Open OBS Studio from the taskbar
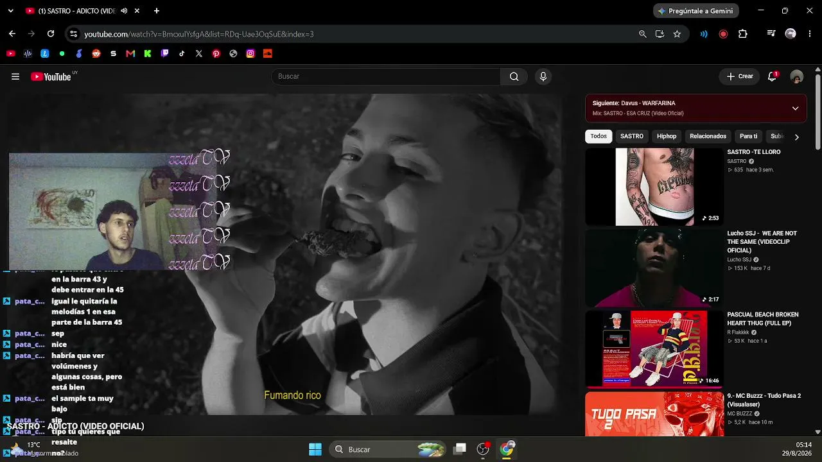Screen dimensions: 822x462 point(484,449)
